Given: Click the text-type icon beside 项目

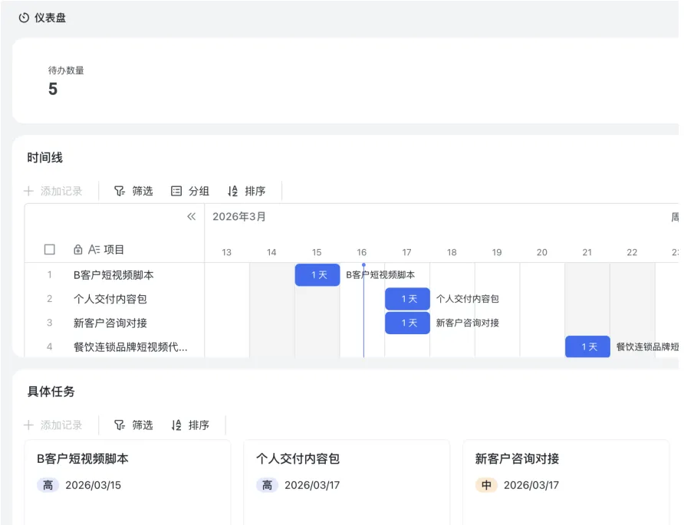Looking at the screenshot, I should click(x=94, y=249).
